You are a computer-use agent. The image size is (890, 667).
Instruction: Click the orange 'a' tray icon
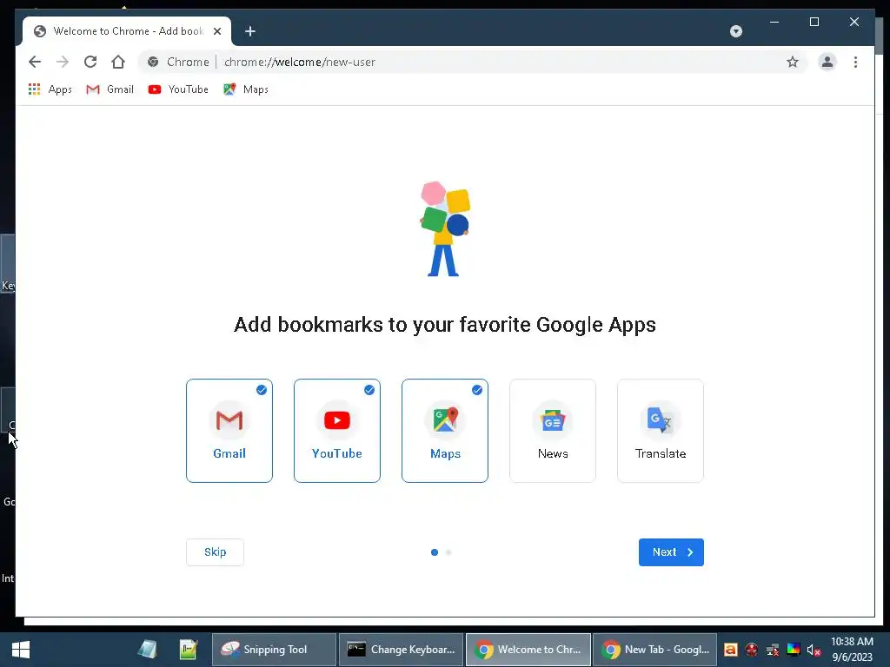point(730,650)
